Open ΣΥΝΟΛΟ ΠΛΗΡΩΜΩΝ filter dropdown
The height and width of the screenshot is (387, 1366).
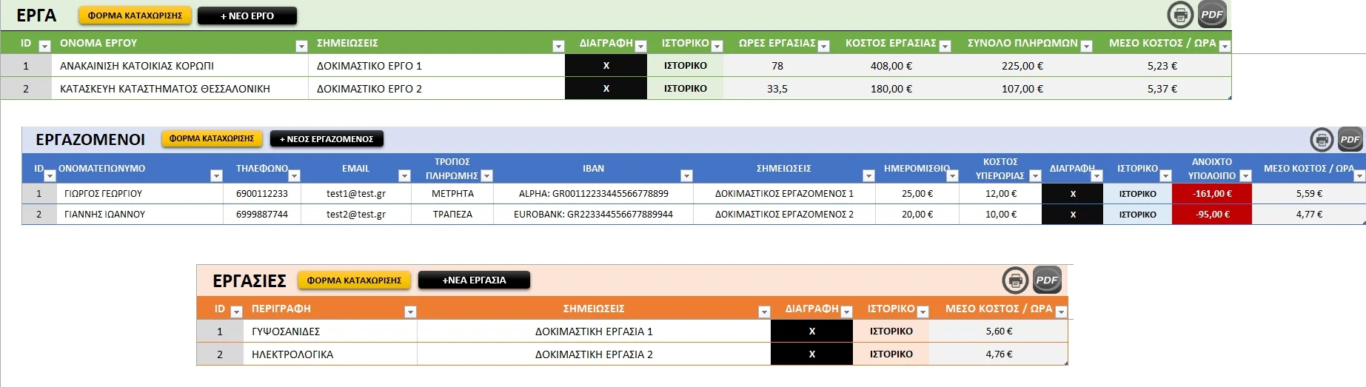click(1086, 47)
